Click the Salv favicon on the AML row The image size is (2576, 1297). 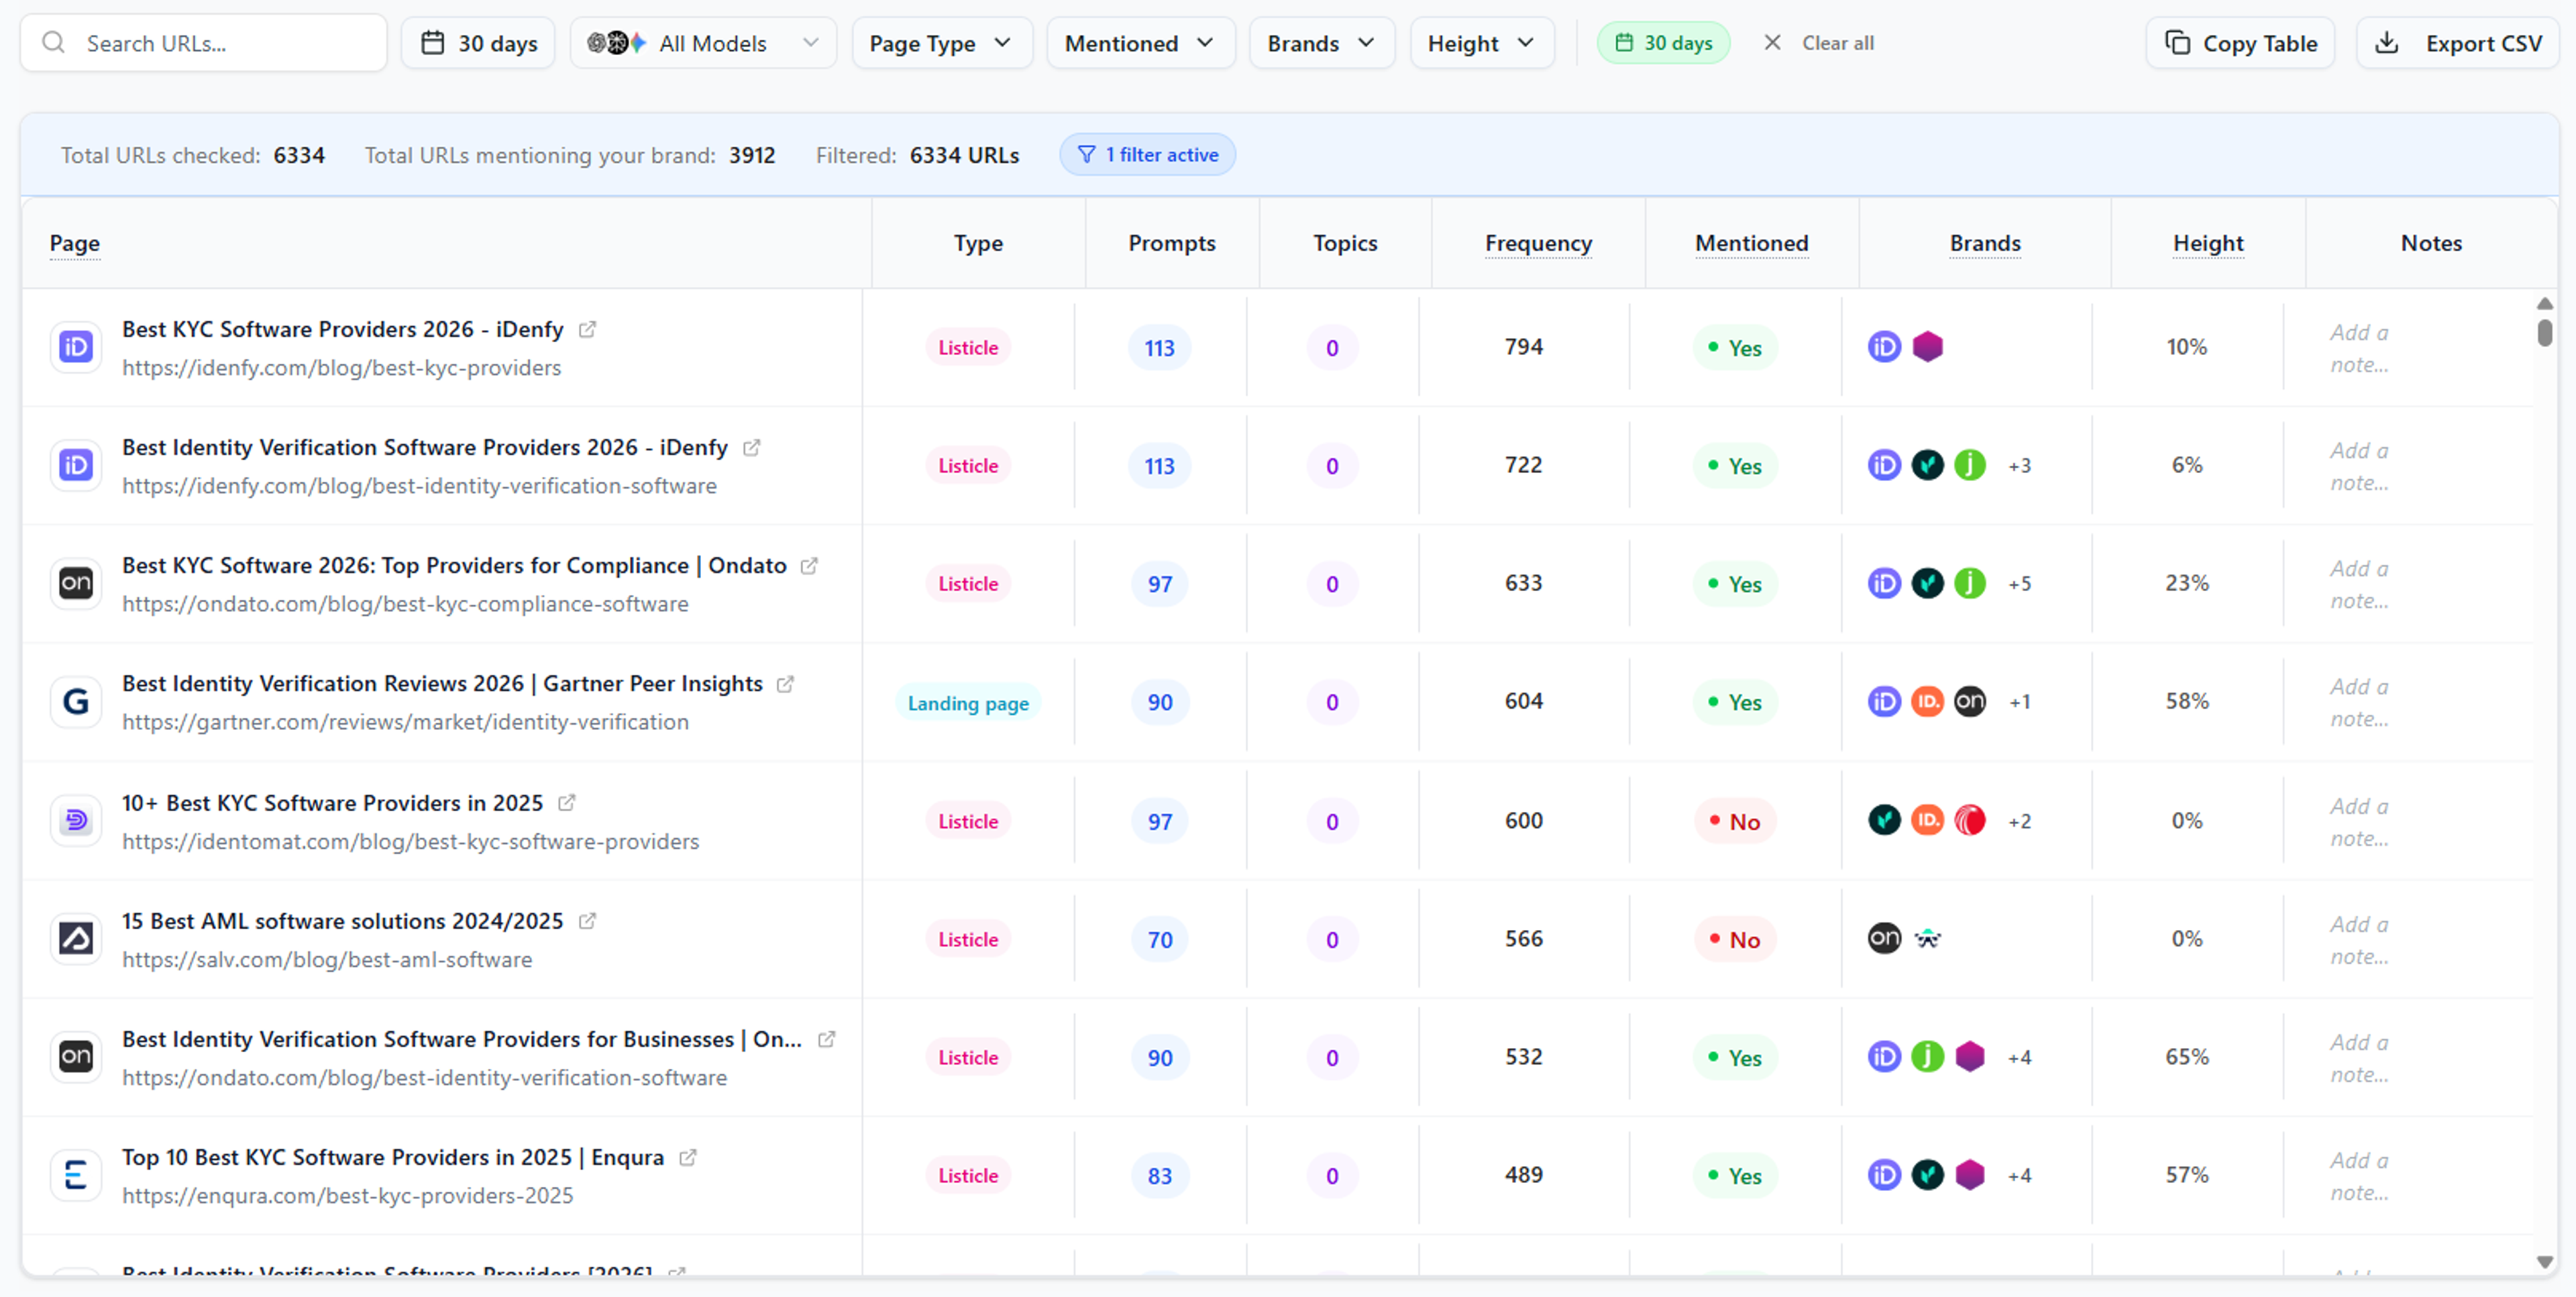click(76, 938)
